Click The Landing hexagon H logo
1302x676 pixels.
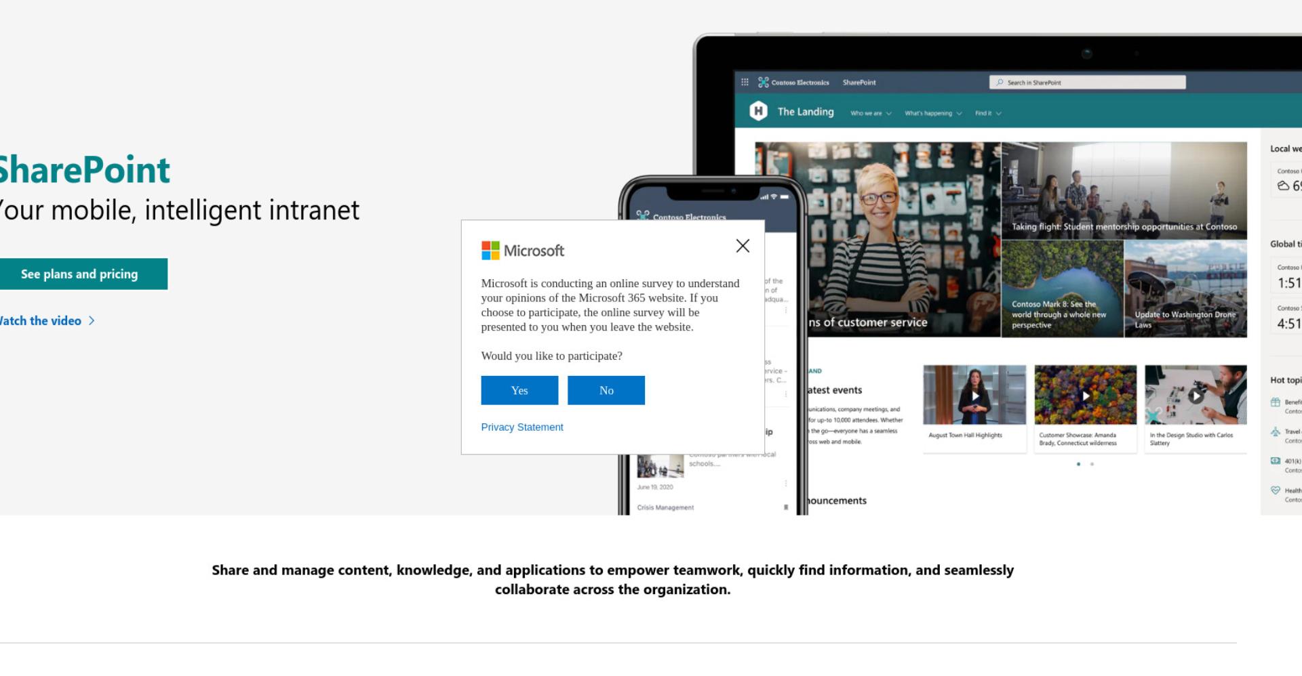[758, 111]
